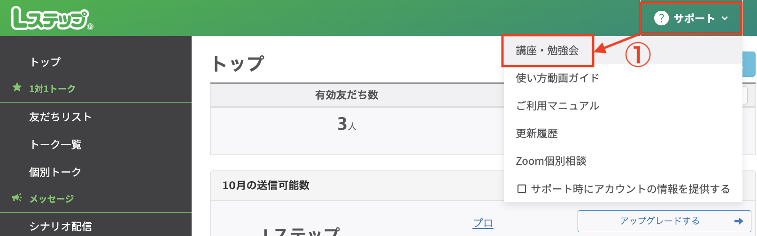
Task: Click the megaphone icon beside メッセージ
Action: pyautogui.click(x=17, y=198)
